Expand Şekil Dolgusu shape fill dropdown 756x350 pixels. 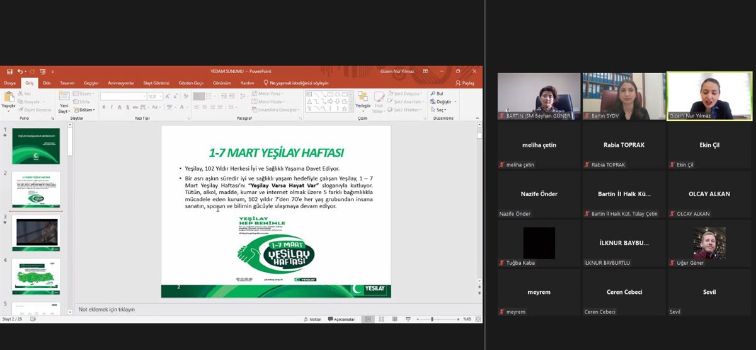tap(406, 93)
